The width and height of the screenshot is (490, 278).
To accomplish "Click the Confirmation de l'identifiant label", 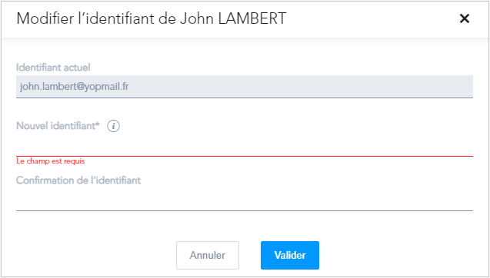I will point(78,180).
